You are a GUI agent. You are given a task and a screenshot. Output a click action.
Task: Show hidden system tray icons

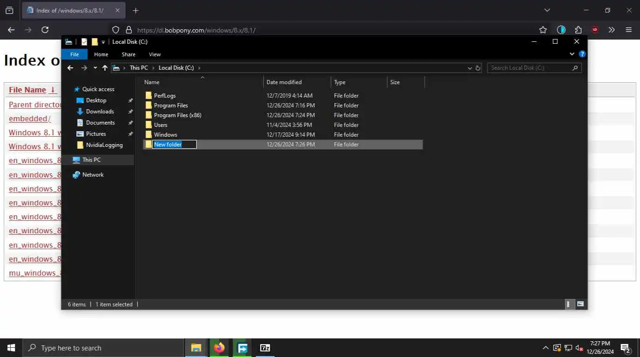pos(546,348)
